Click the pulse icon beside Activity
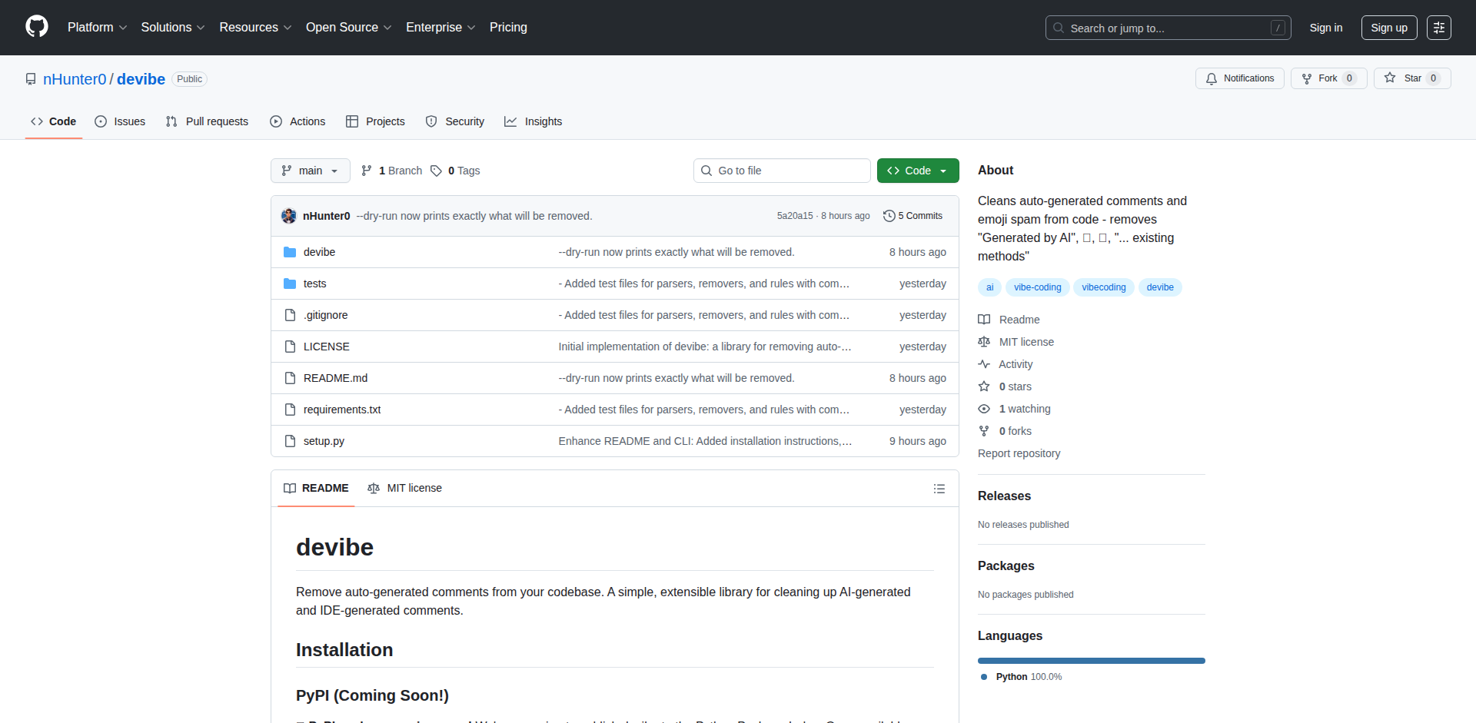The width and height of the screenshot is (1476, 723). (x=984, y=364)
